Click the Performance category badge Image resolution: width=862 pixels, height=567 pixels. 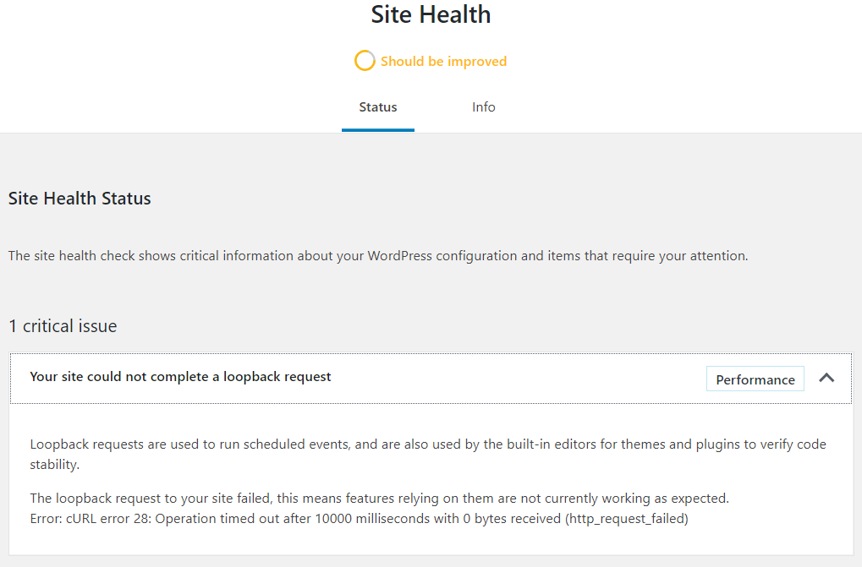(755, 379)
